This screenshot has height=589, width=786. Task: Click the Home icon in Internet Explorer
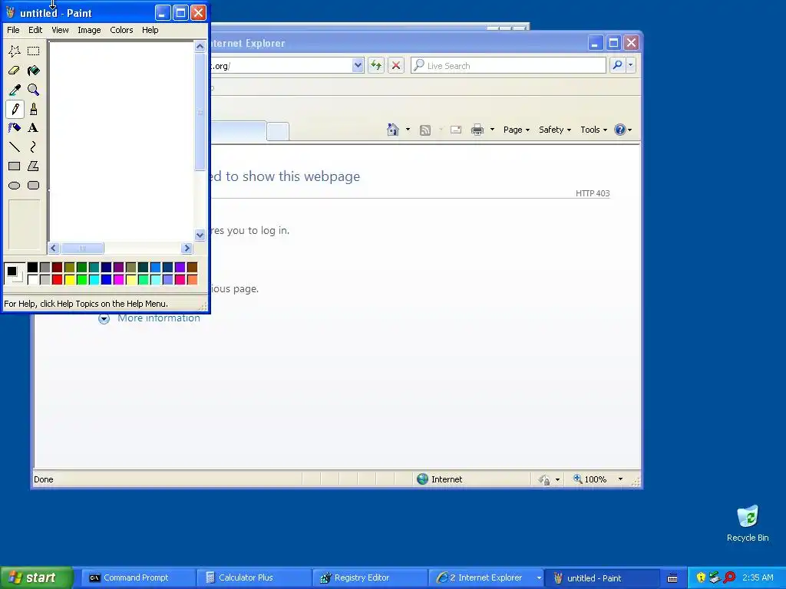[392, 130]
